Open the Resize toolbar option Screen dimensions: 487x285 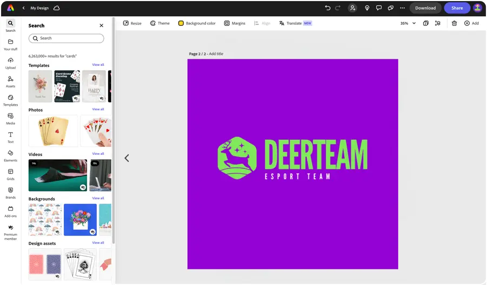tap(133, 23)
